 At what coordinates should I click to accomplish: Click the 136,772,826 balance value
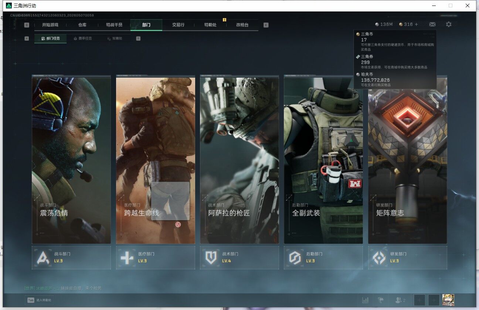(375, 80)
